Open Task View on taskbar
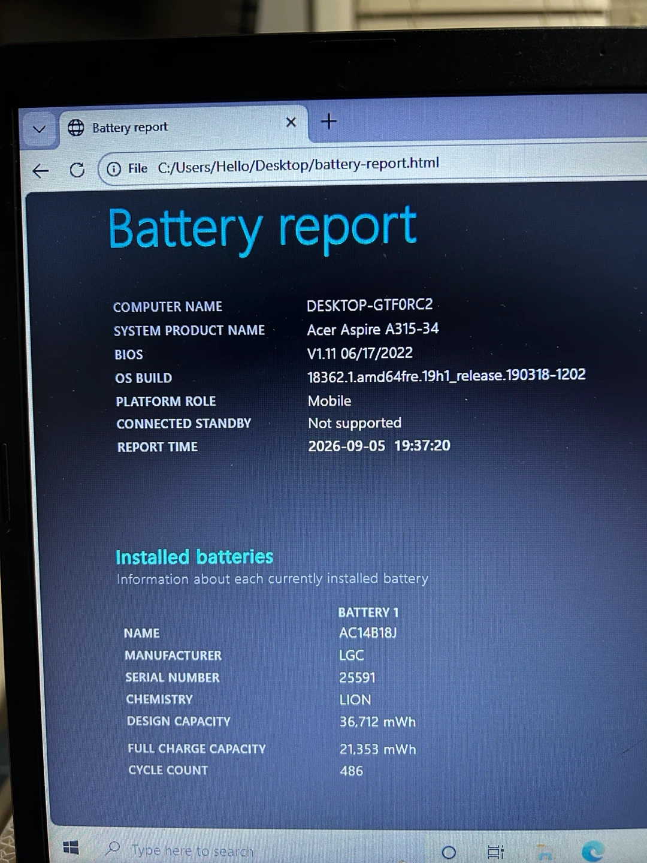647x863 pixels. (495, 852)
